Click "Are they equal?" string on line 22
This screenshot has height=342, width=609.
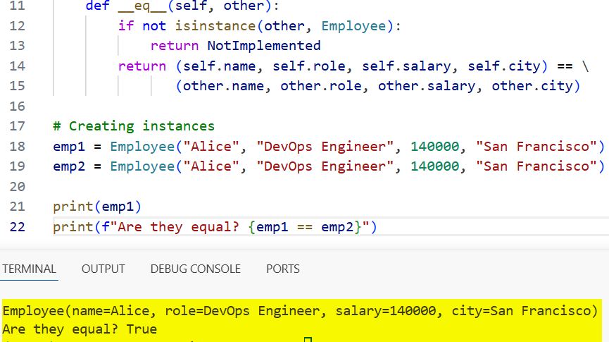point(178,227)
